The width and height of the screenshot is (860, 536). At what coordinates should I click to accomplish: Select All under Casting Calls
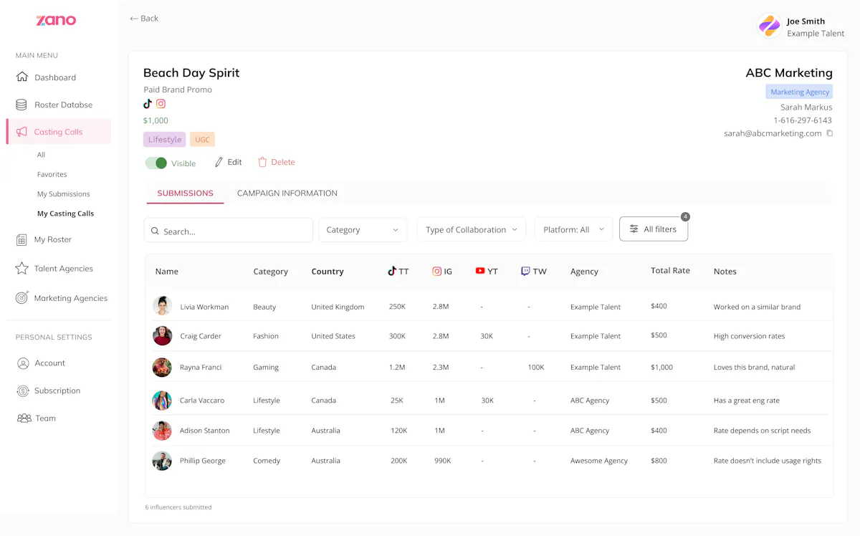[x=42, y=155]
